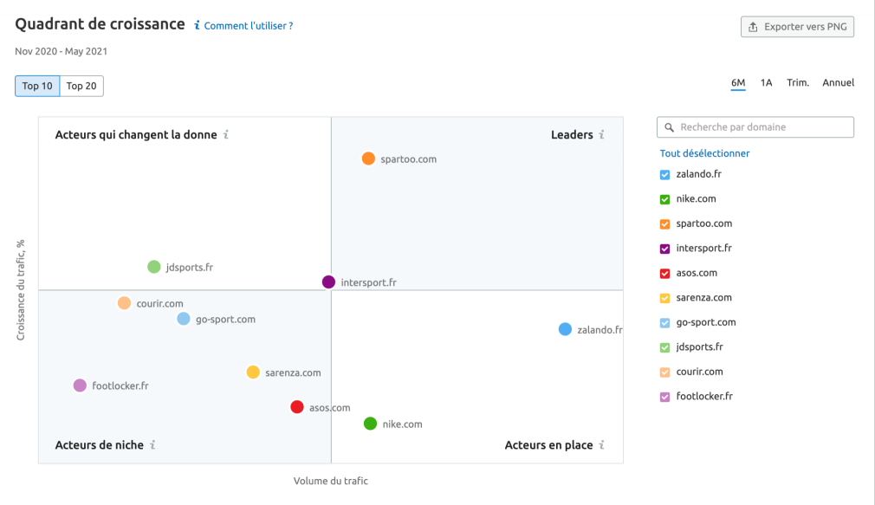Click the zalando.fr label in the chart
The width and height of the screenshot is (875, 505).
click(600, 330)
